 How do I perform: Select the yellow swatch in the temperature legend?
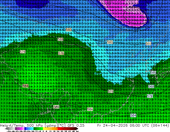(x=44, y=128)
